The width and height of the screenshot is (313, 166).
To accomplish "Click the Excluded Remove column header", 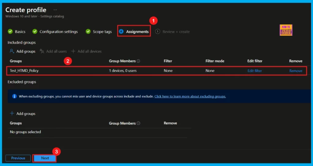I will (x=170, y=123).
